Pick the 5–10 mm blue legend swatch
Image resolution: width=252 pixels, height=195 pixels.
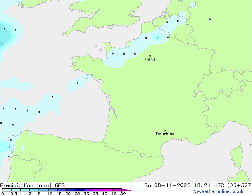click(44, 190)
